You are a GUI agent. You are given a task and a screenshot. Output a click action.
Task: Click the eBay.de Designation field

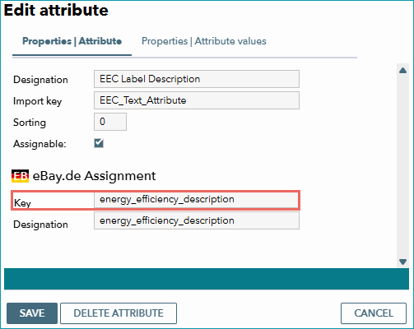pos(197,220)
